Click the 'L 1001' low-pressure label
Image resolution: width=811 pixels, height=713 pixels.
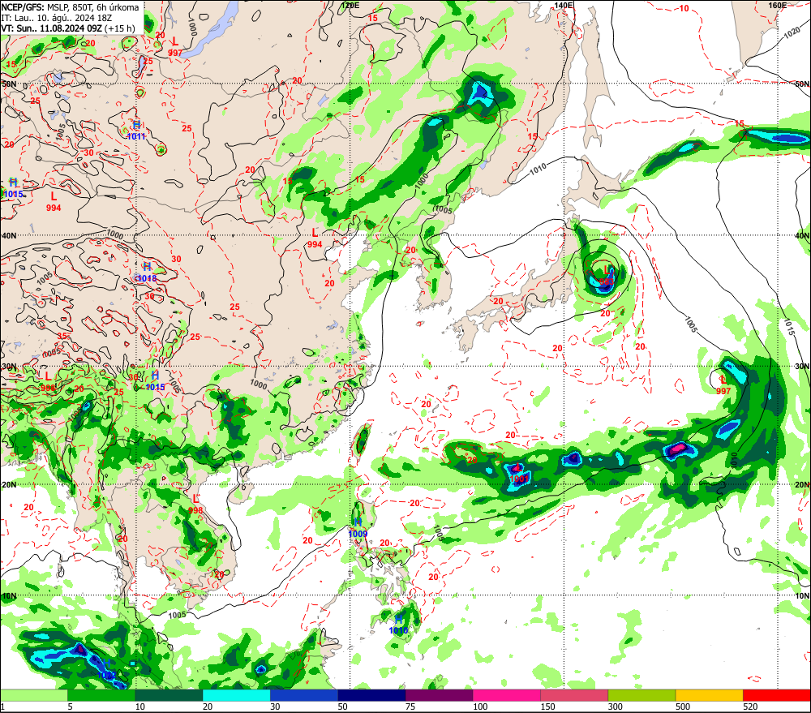[519, 474]
